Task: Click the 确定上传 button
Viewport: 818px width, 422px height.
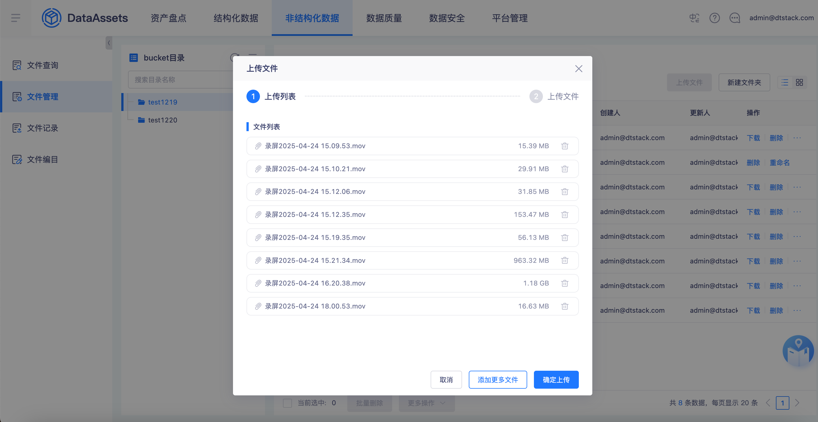Action: [x=556, y=379]
